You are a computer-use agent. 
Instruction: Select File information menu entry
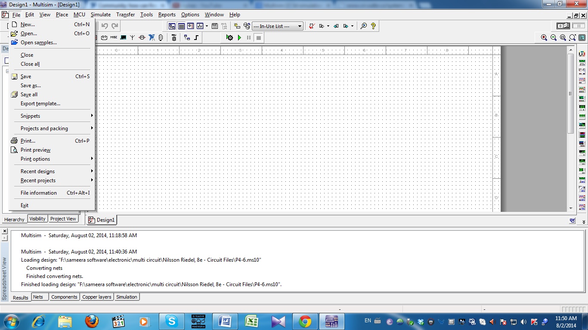(52, 193)
